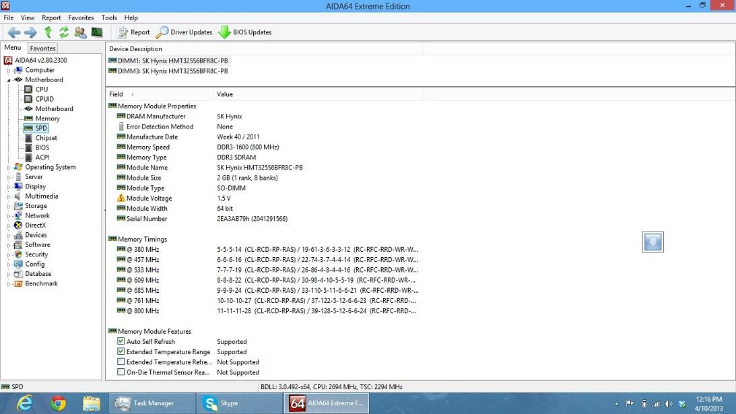Select the Security tree item
736x414 pixels.
coord(36,254)
